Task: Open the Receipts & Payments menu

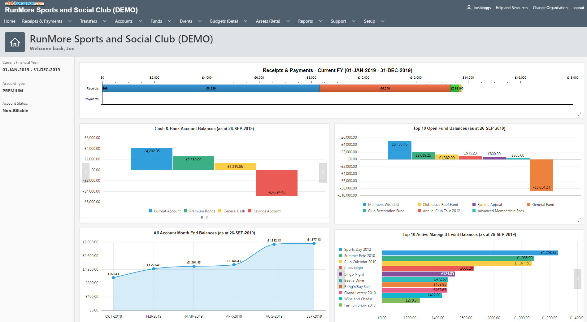Action: [x=42, y=21]
